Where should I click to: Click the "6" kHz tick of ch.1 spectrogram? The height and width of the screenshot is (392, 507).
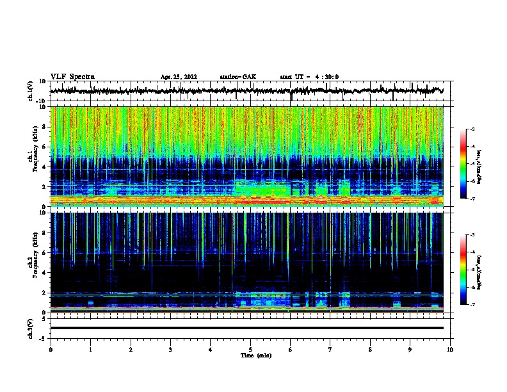click(44, 147)
